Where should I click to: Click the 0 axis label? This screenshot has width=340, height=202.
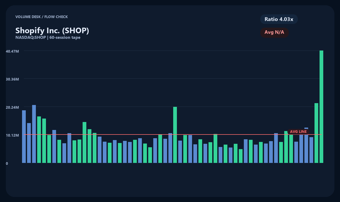(x=7, y=163)
